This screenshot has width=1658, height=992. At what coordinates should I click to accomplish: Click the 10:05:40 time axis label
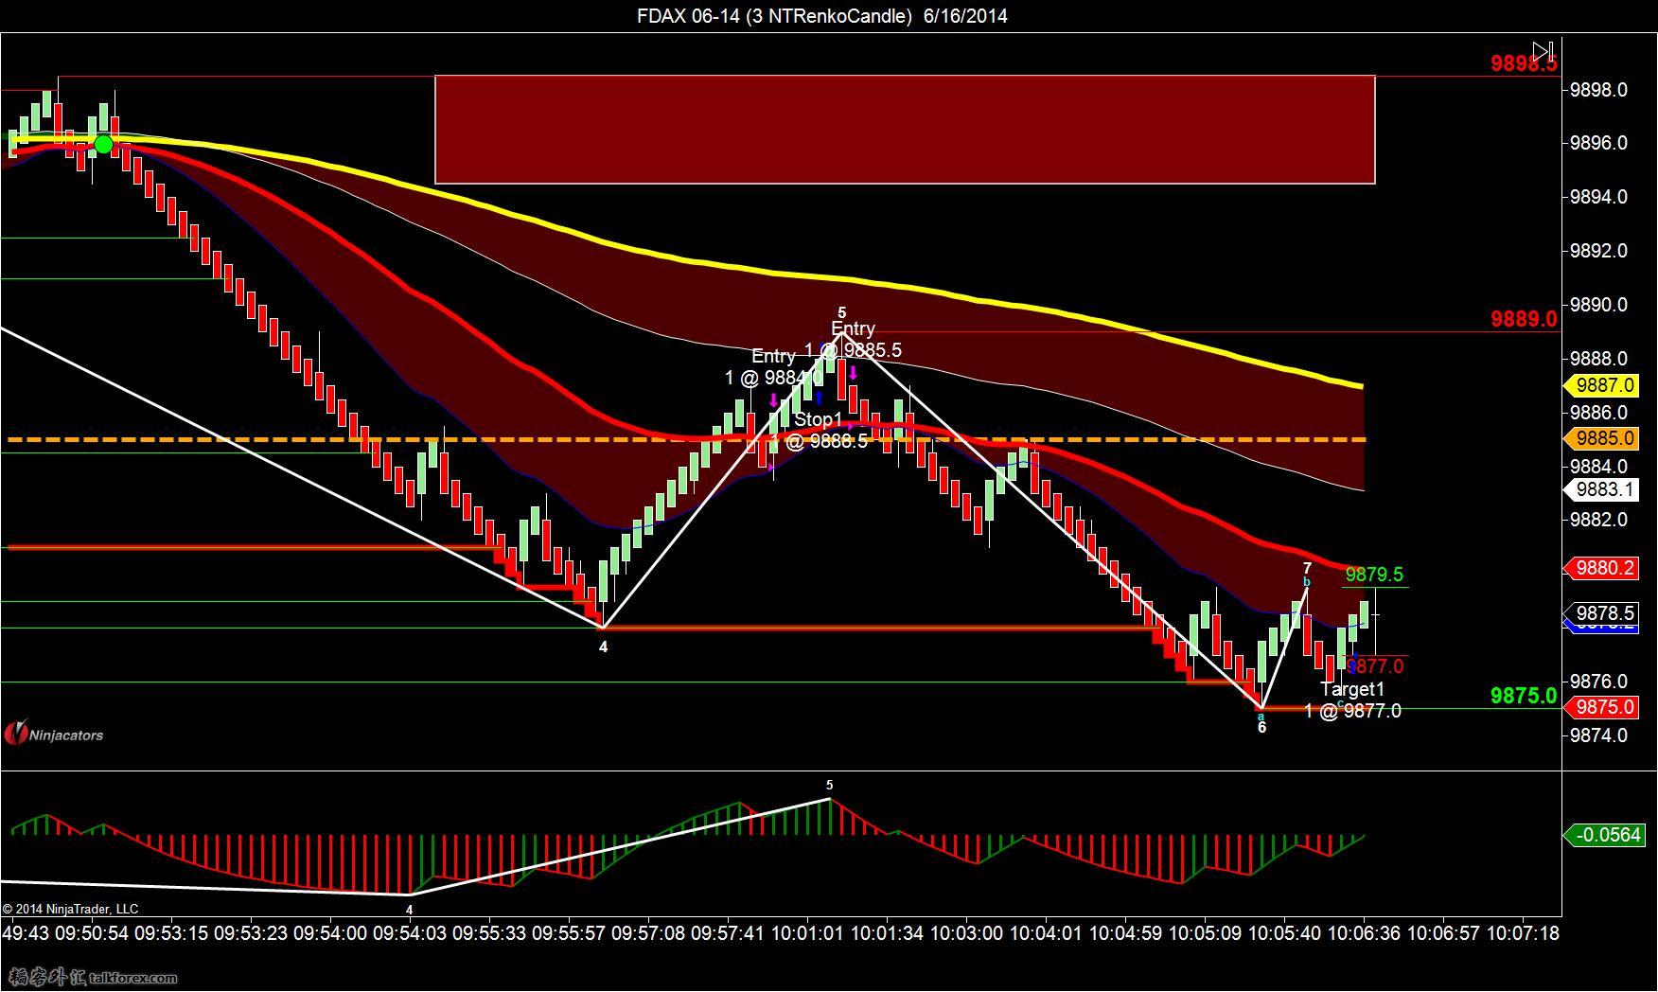1284,933
